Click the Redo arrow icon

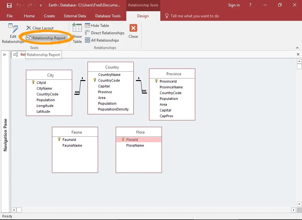tap(30, 5)
